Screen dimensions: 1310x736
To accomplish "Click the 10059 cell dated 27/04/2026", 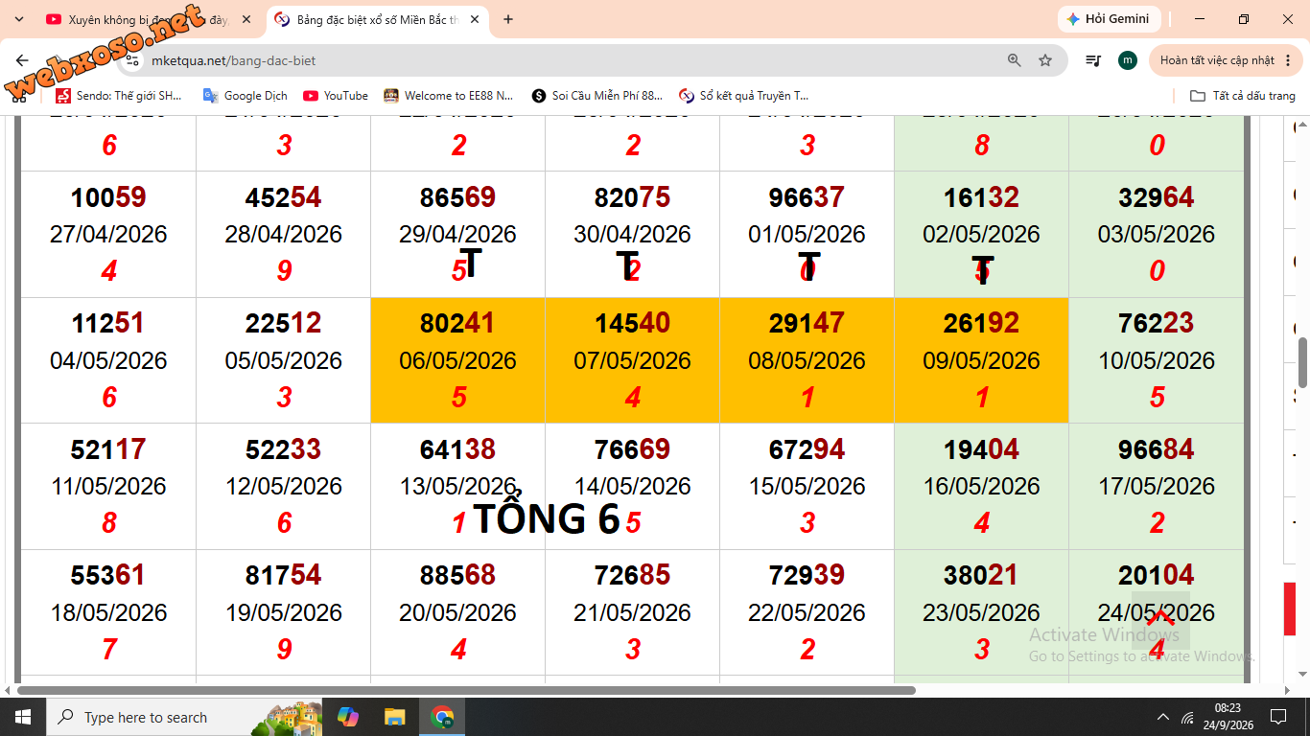I will (108, 234).
